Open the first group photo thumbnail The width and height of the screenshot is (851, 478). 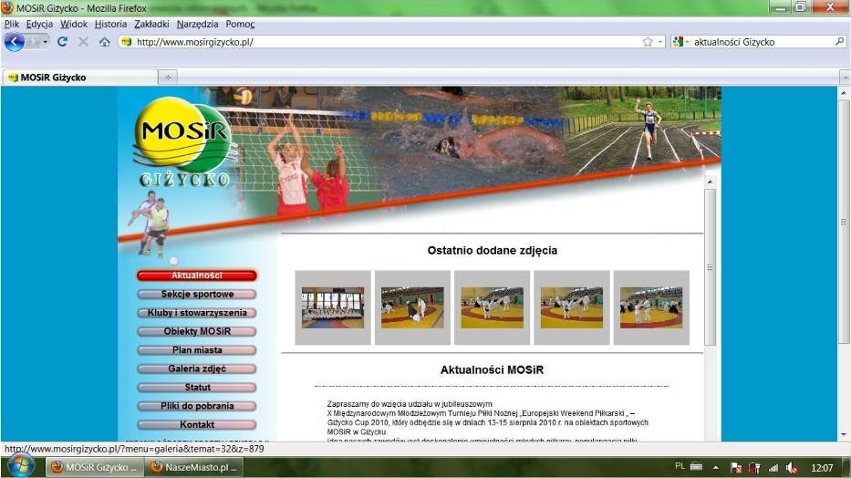(x=333, y=307)
